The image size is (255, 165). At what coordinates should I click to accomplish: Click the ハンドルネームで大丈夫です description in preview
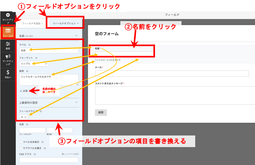[108, 60]
